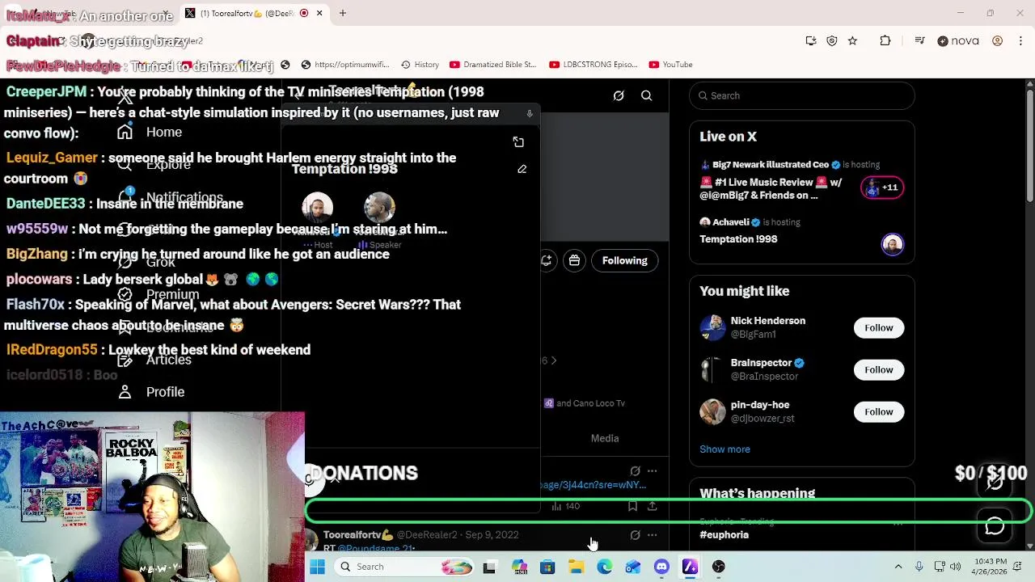Click the share icon on the post with 140 views
The image size is (1035, 582).
652,507
